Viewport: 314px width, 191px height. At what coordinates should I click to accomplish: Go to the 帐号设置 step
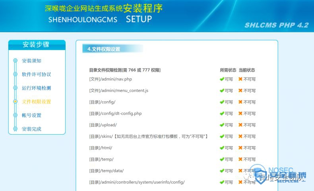(x=32, y=115)
